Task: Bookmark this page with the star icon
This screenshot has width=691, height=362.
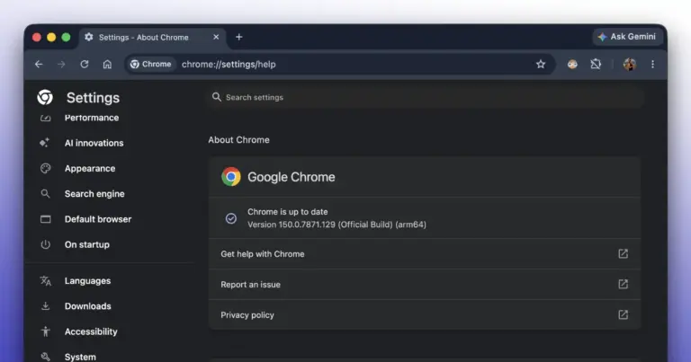Action: click(541, 64)
